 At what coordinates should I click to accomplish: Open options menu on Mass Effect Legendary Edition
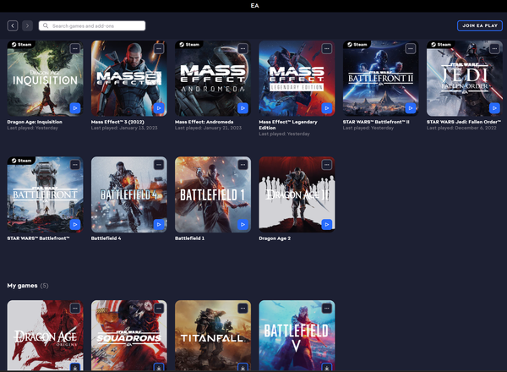326,48
